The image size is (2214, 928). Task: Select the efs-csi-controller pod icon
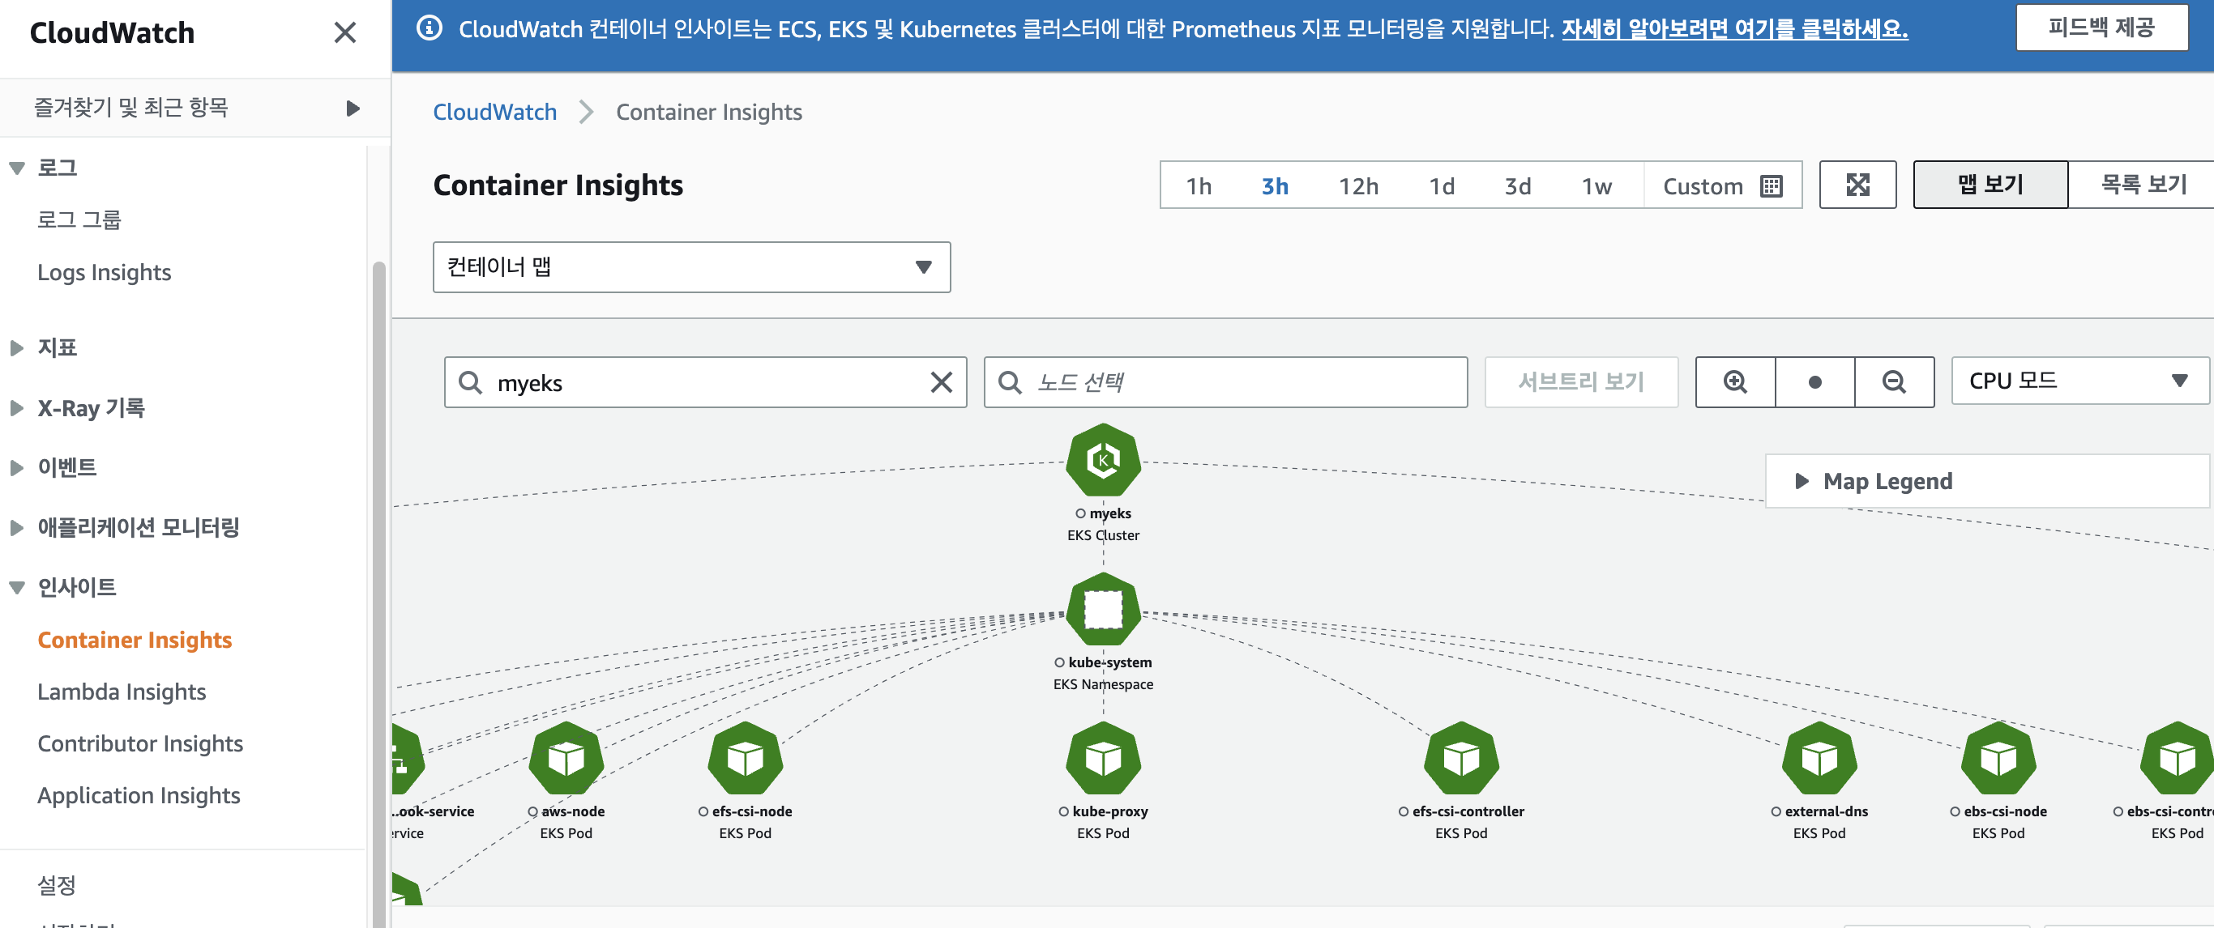[1460, 759]
